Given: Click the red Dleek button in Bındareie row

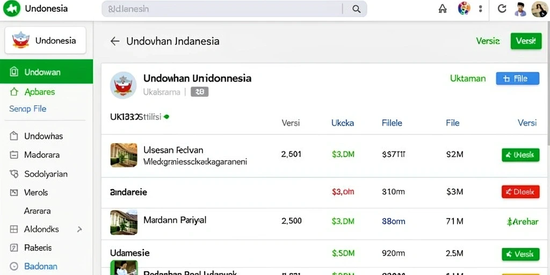Looking at the screenshot, I should click(520, 192).
